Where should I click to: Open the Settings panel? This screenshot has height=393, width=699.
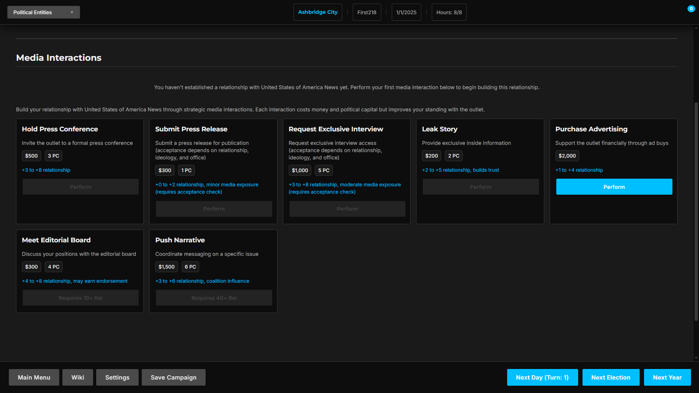click(x=117, y=377)
